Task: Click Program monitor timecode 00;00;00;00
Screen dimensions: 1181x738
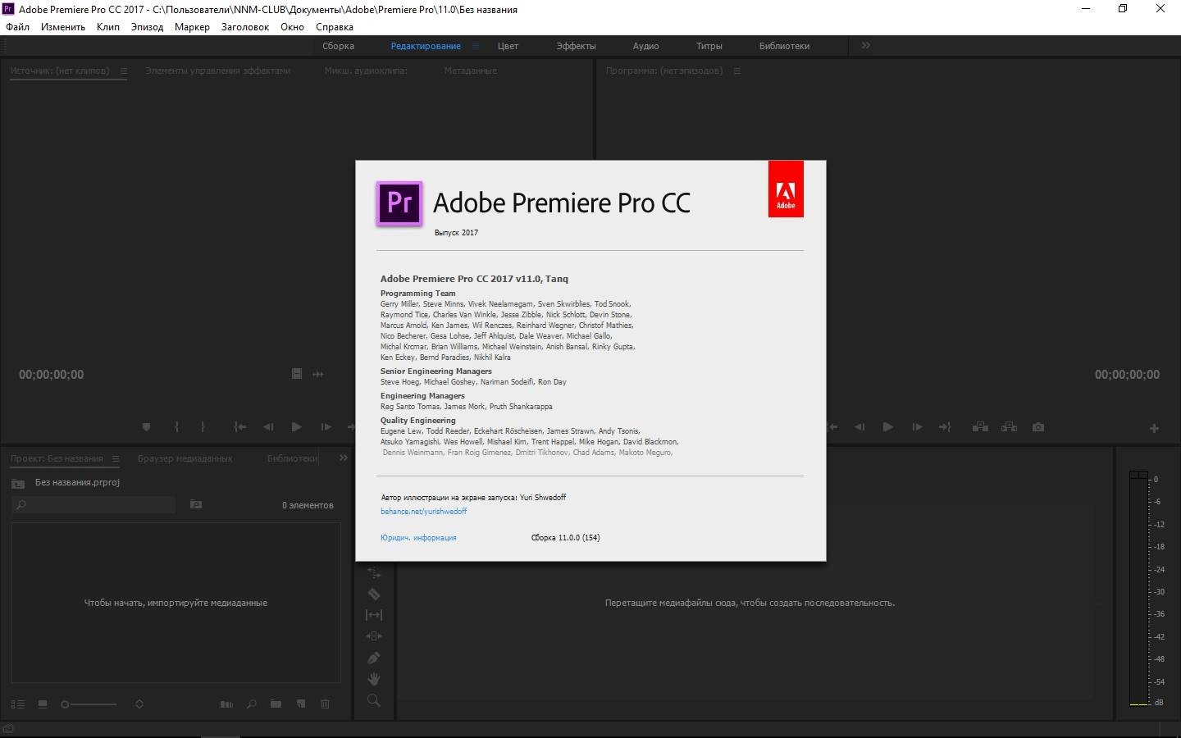Action: (1127, 375)
